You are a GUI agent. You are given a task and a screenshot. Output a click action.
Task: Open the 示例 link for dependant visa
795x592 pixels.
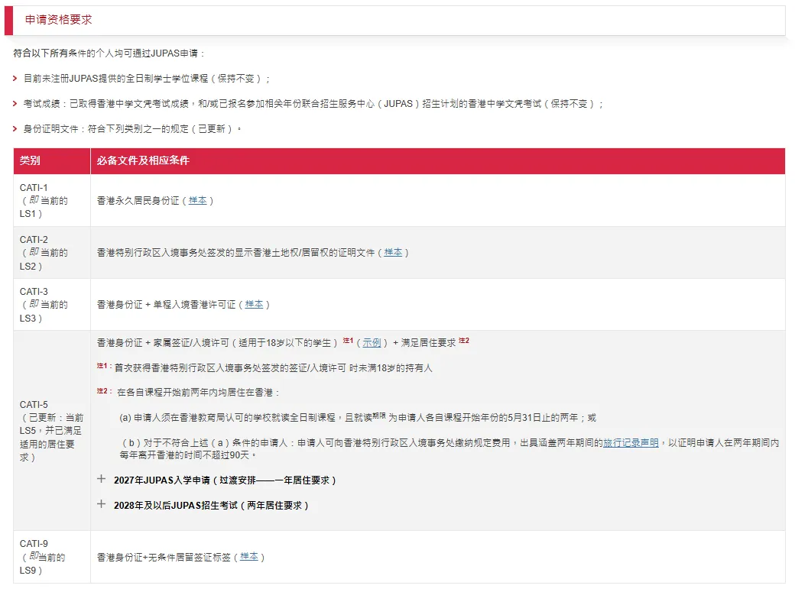click(372, 343)
